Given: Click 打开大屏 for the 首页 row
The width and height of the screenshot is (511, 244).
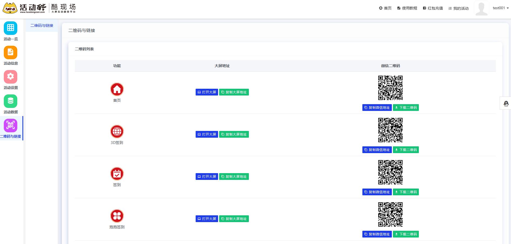Looking at the screenshot, I should tap(207, 92).
